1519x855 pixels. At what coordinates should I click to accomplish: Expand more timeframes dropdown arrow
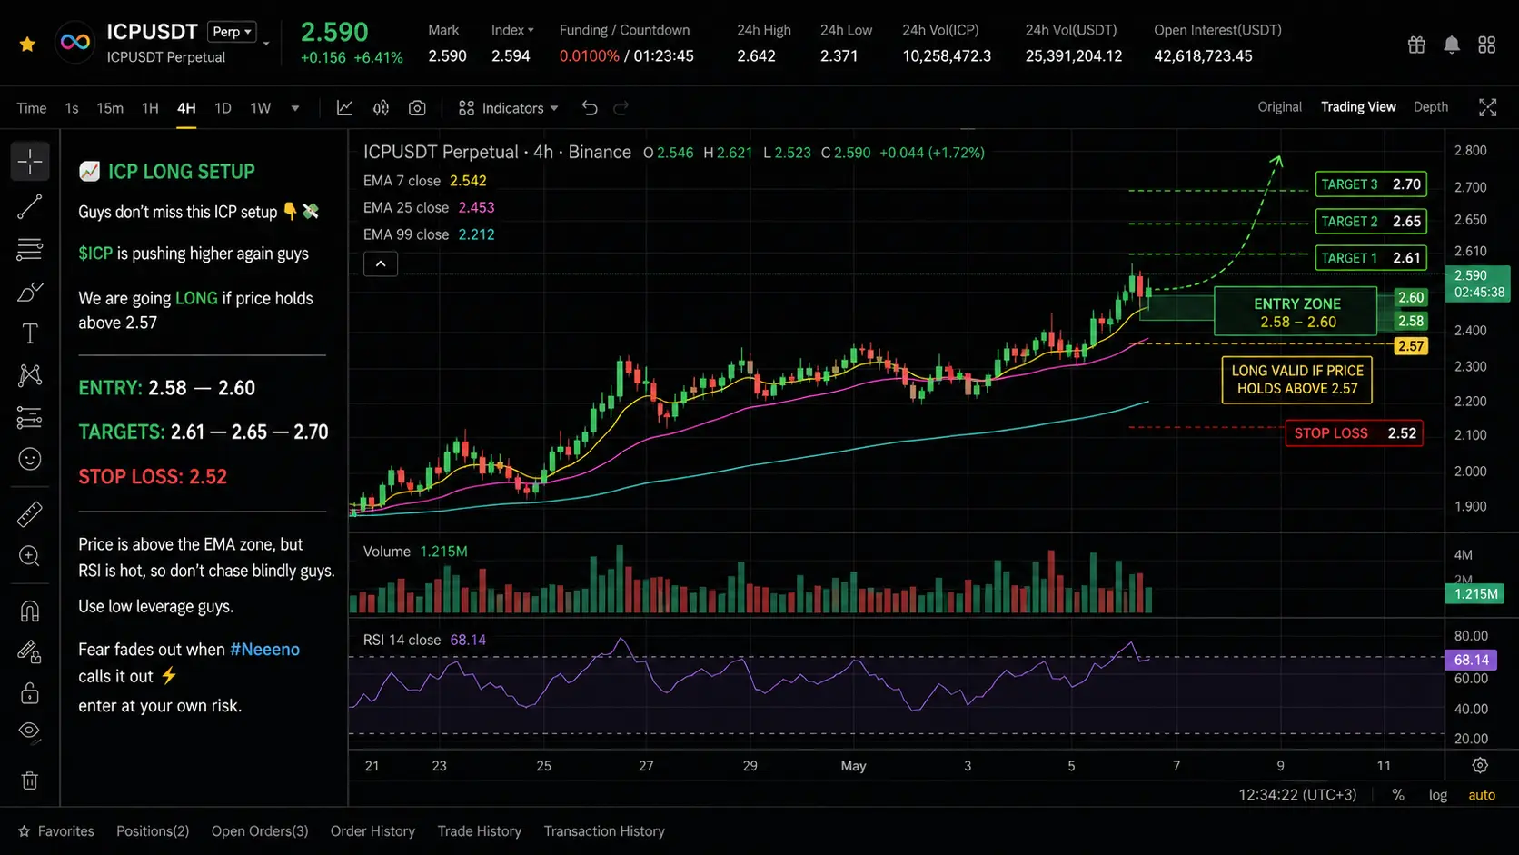click(295, 108)
